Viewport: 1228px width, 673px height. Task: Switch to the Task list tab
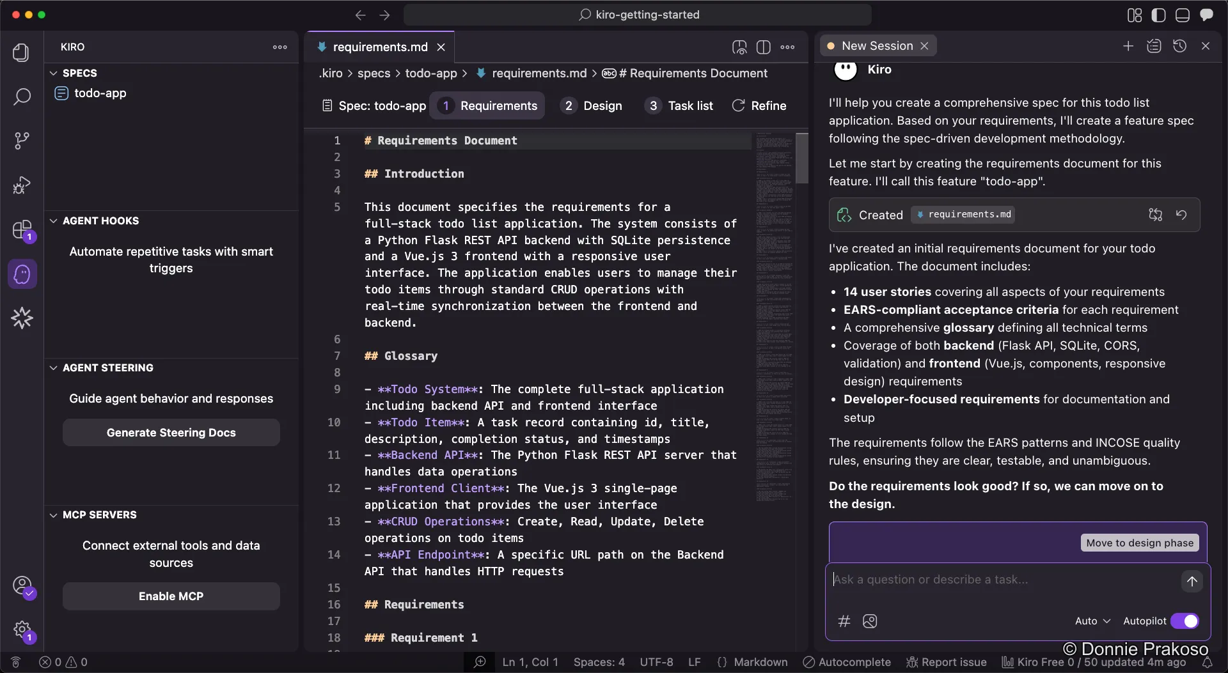(x=679, y=105)
